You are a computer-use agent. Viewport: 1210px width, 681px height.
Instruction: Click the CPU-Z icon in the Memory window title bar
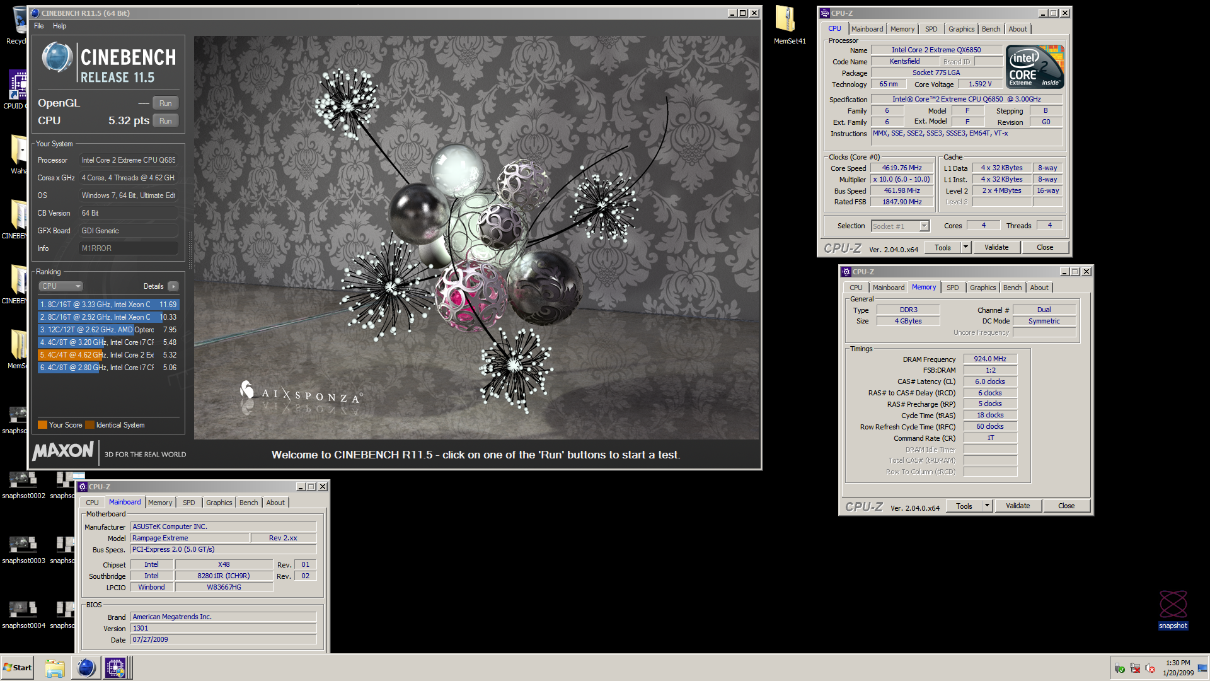pos(846,272)
